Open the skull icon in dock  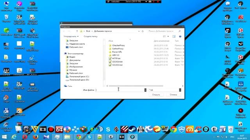(x=206, y=129)
